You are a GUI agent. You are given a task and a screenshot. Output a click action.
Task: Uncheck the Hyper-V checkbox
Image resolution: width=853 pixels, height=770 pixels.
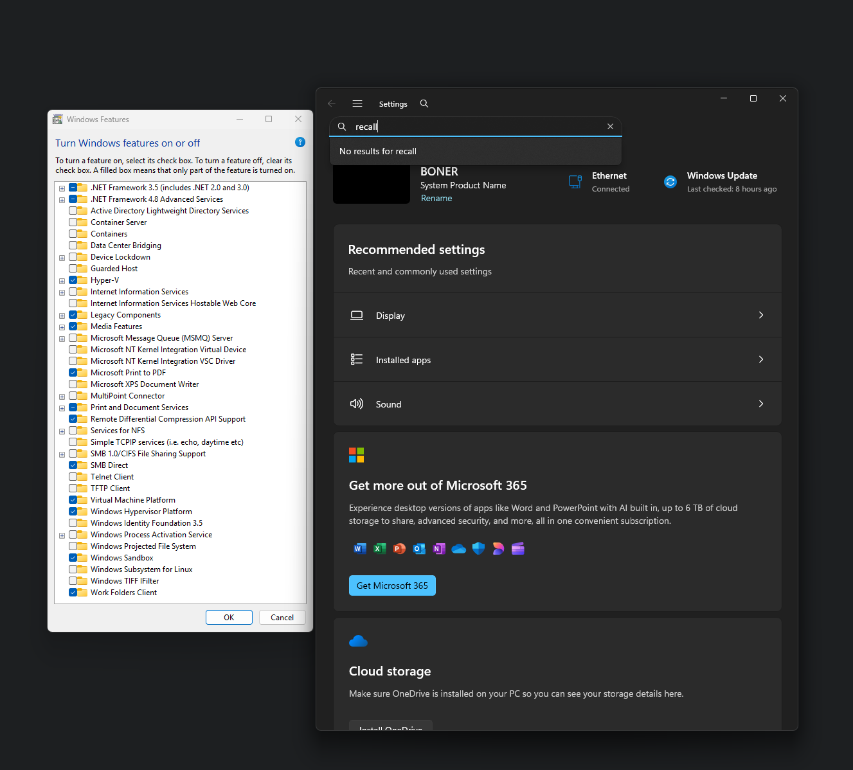[x=73, y=280]
